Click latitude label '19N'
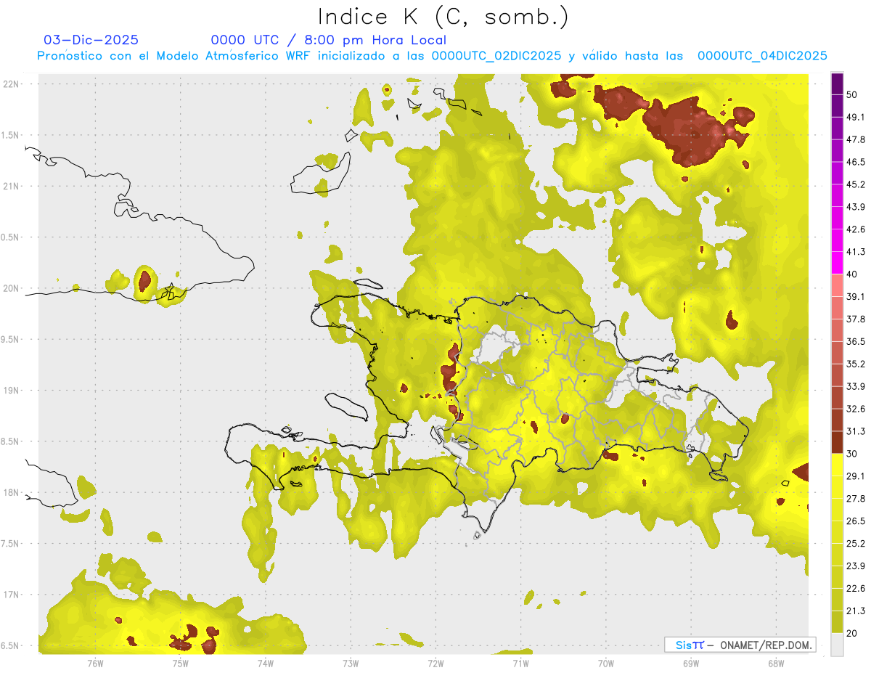 point(12,390)
